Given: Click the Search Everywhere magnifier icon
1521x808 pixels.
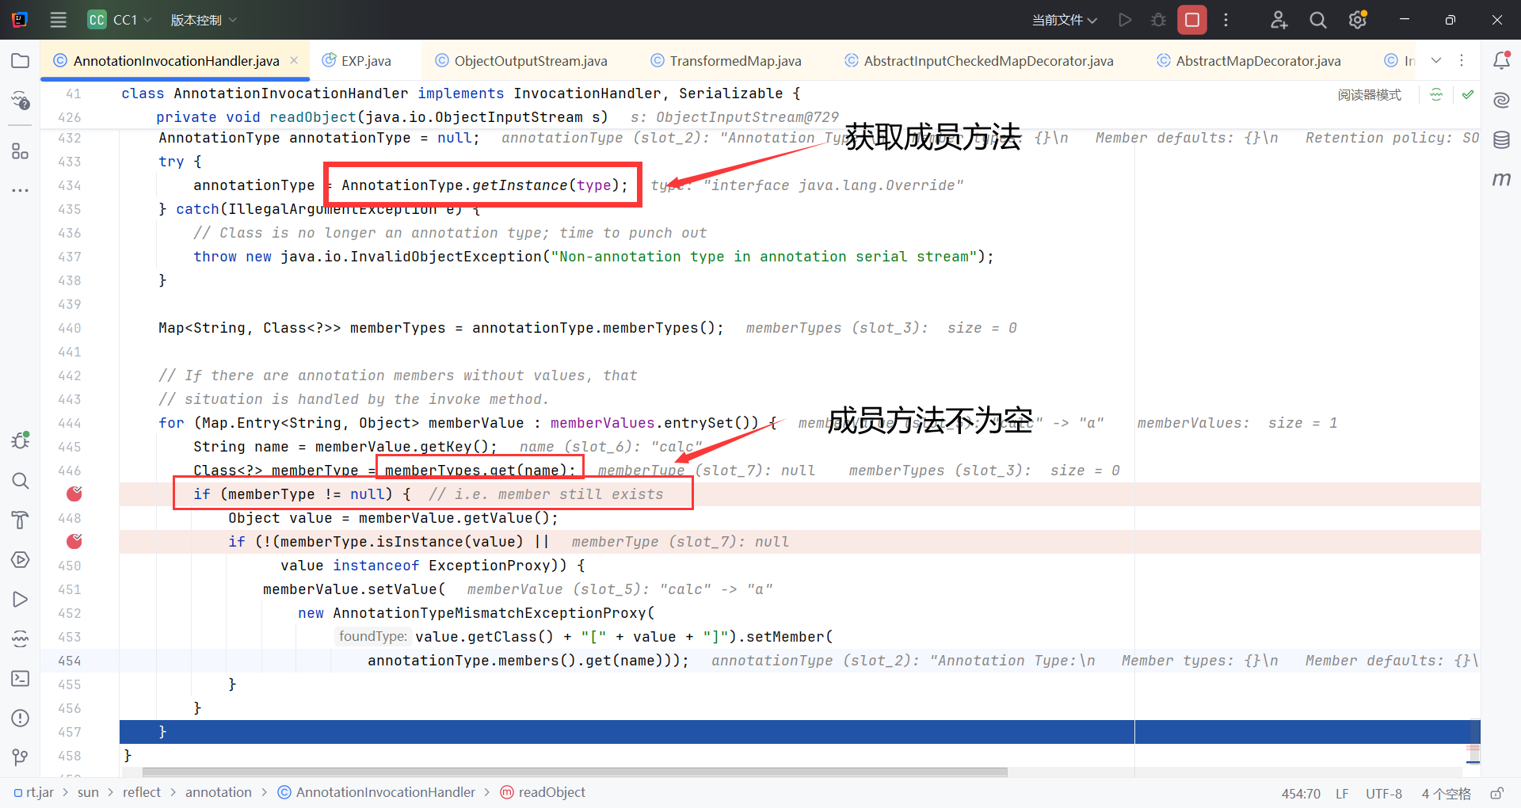Looking at the screenshot, I should click(x=1317, y=20).
